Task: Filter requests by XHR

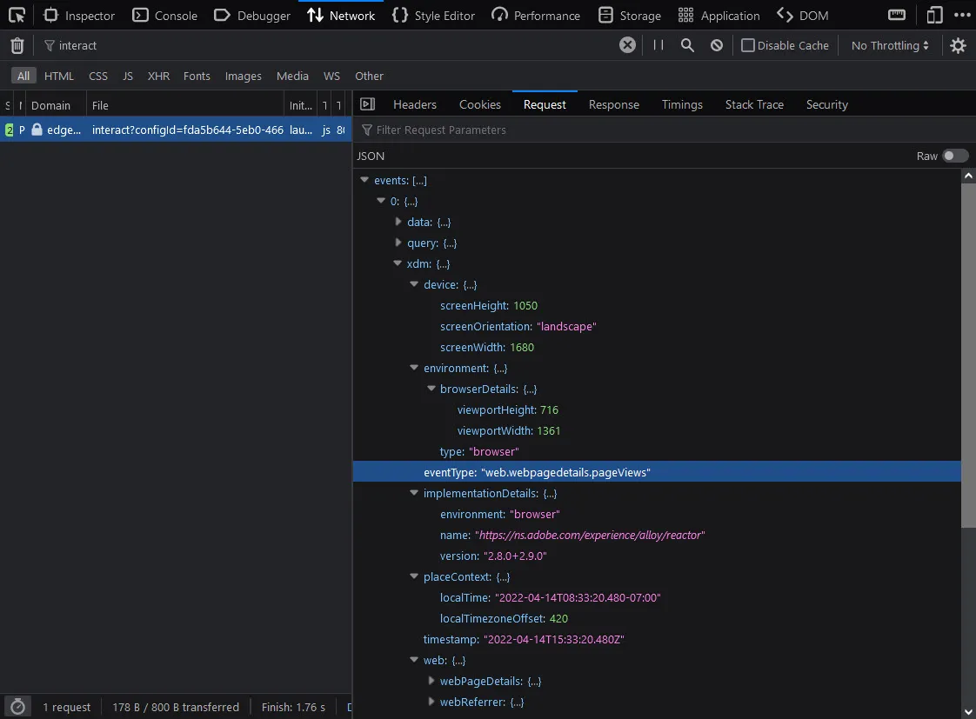Action: point(158,76)
